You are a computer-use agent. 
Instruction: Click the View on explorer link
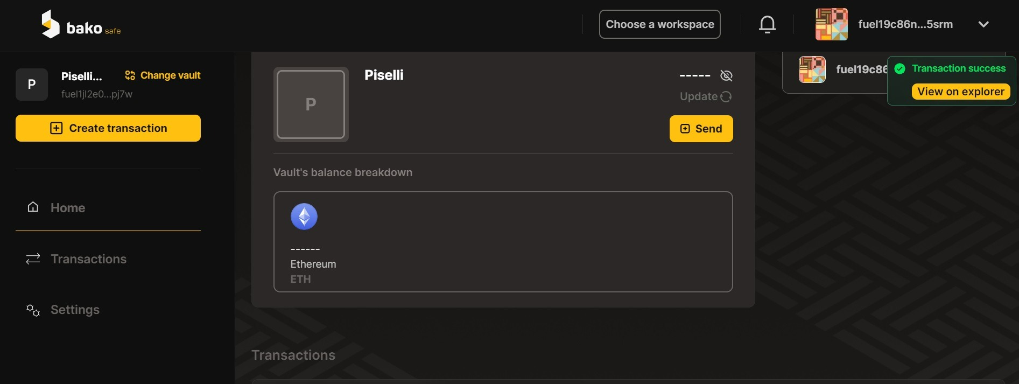[x=960, y=92]
